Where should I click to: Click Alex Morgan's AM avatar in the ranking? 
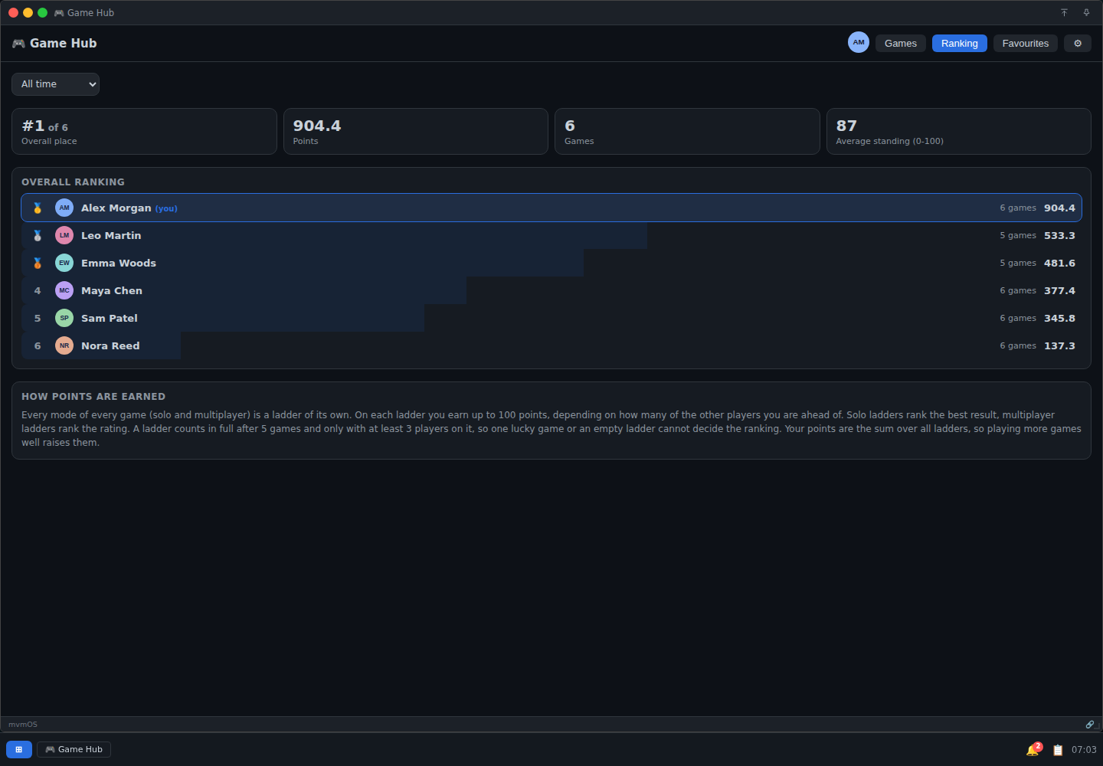click(x=64, y=208)
